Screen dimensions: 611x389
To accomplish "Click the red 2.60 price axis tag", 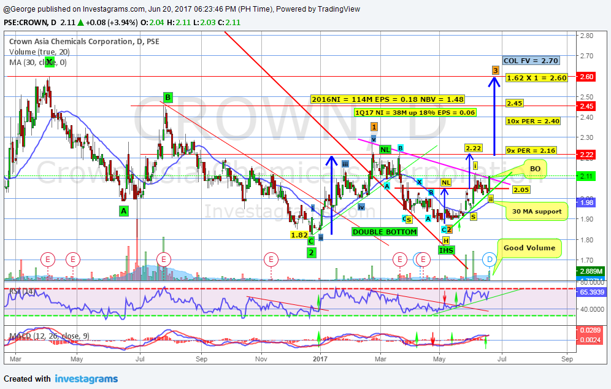I will 587,77.
